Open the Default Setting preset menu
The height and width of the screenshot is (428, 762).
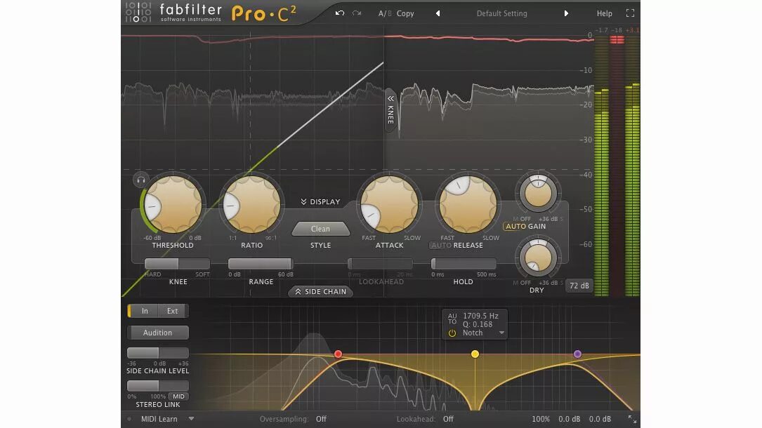(501, 13)
